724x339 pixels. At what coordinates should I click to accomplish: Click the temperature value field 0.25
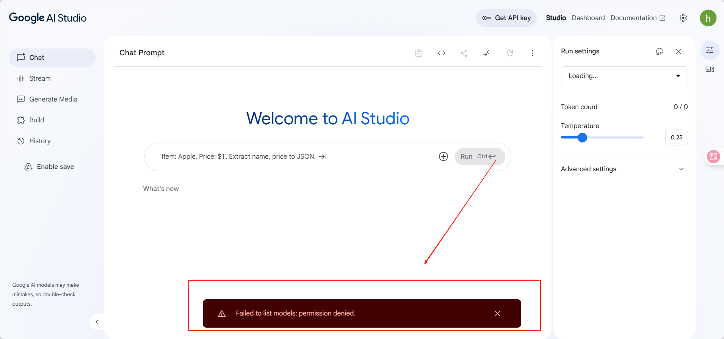point(677,137)
